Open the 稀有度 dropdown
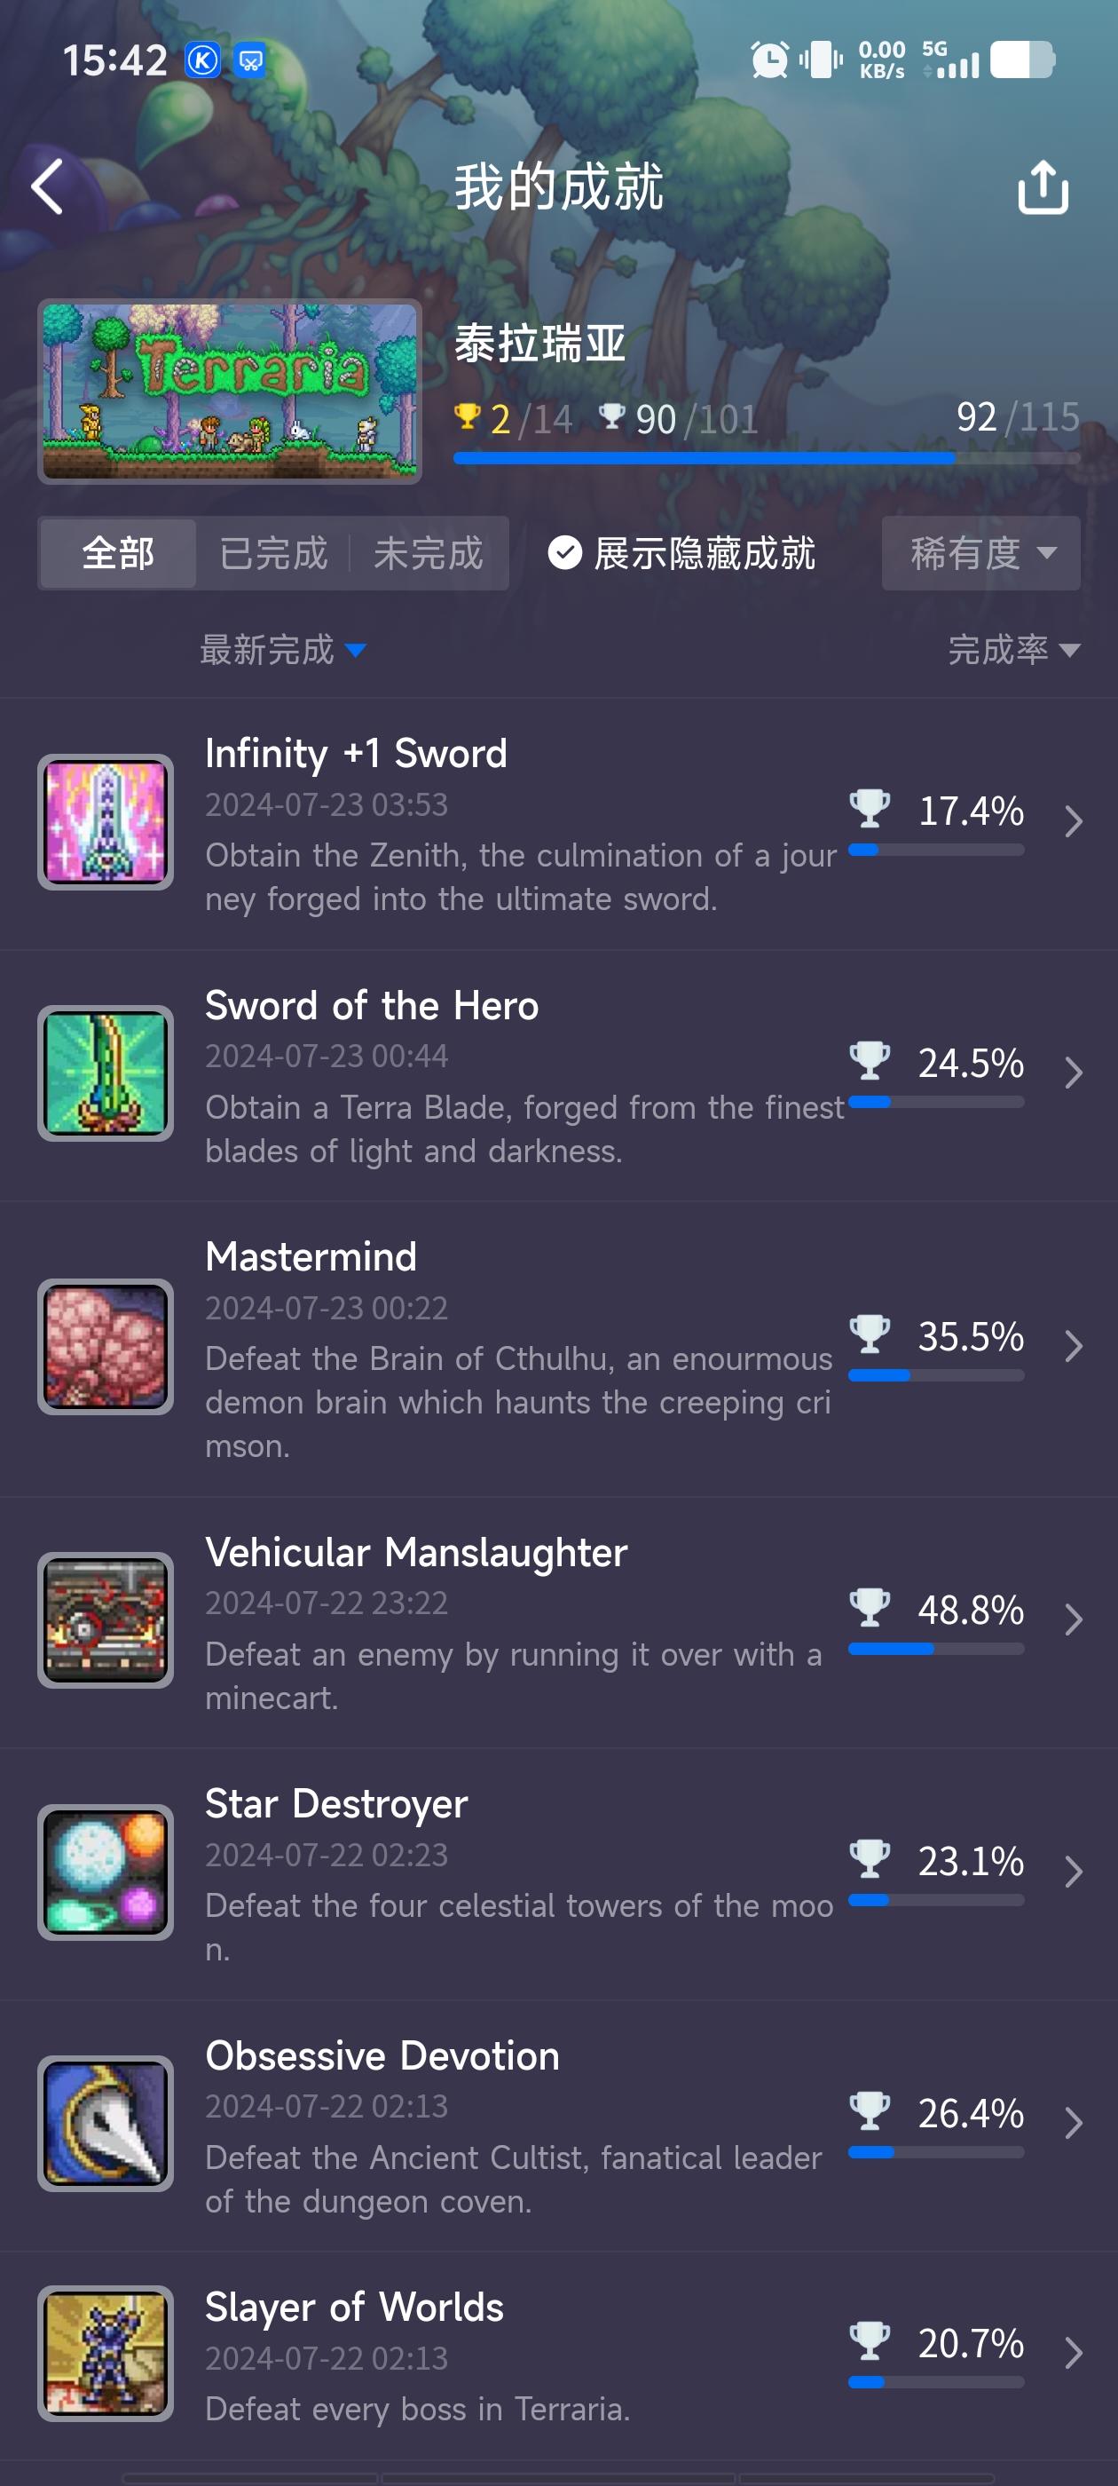The width and height of the screenshot is (1118, 2486). (980, 553)
